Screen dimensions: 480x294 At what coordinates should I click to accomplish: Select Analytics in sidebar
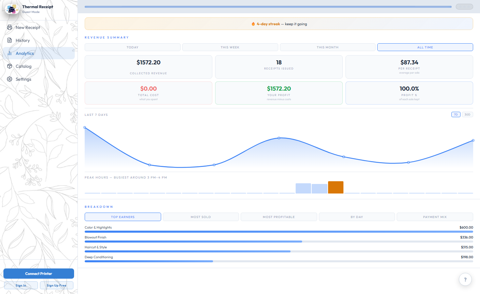[39, 53]
